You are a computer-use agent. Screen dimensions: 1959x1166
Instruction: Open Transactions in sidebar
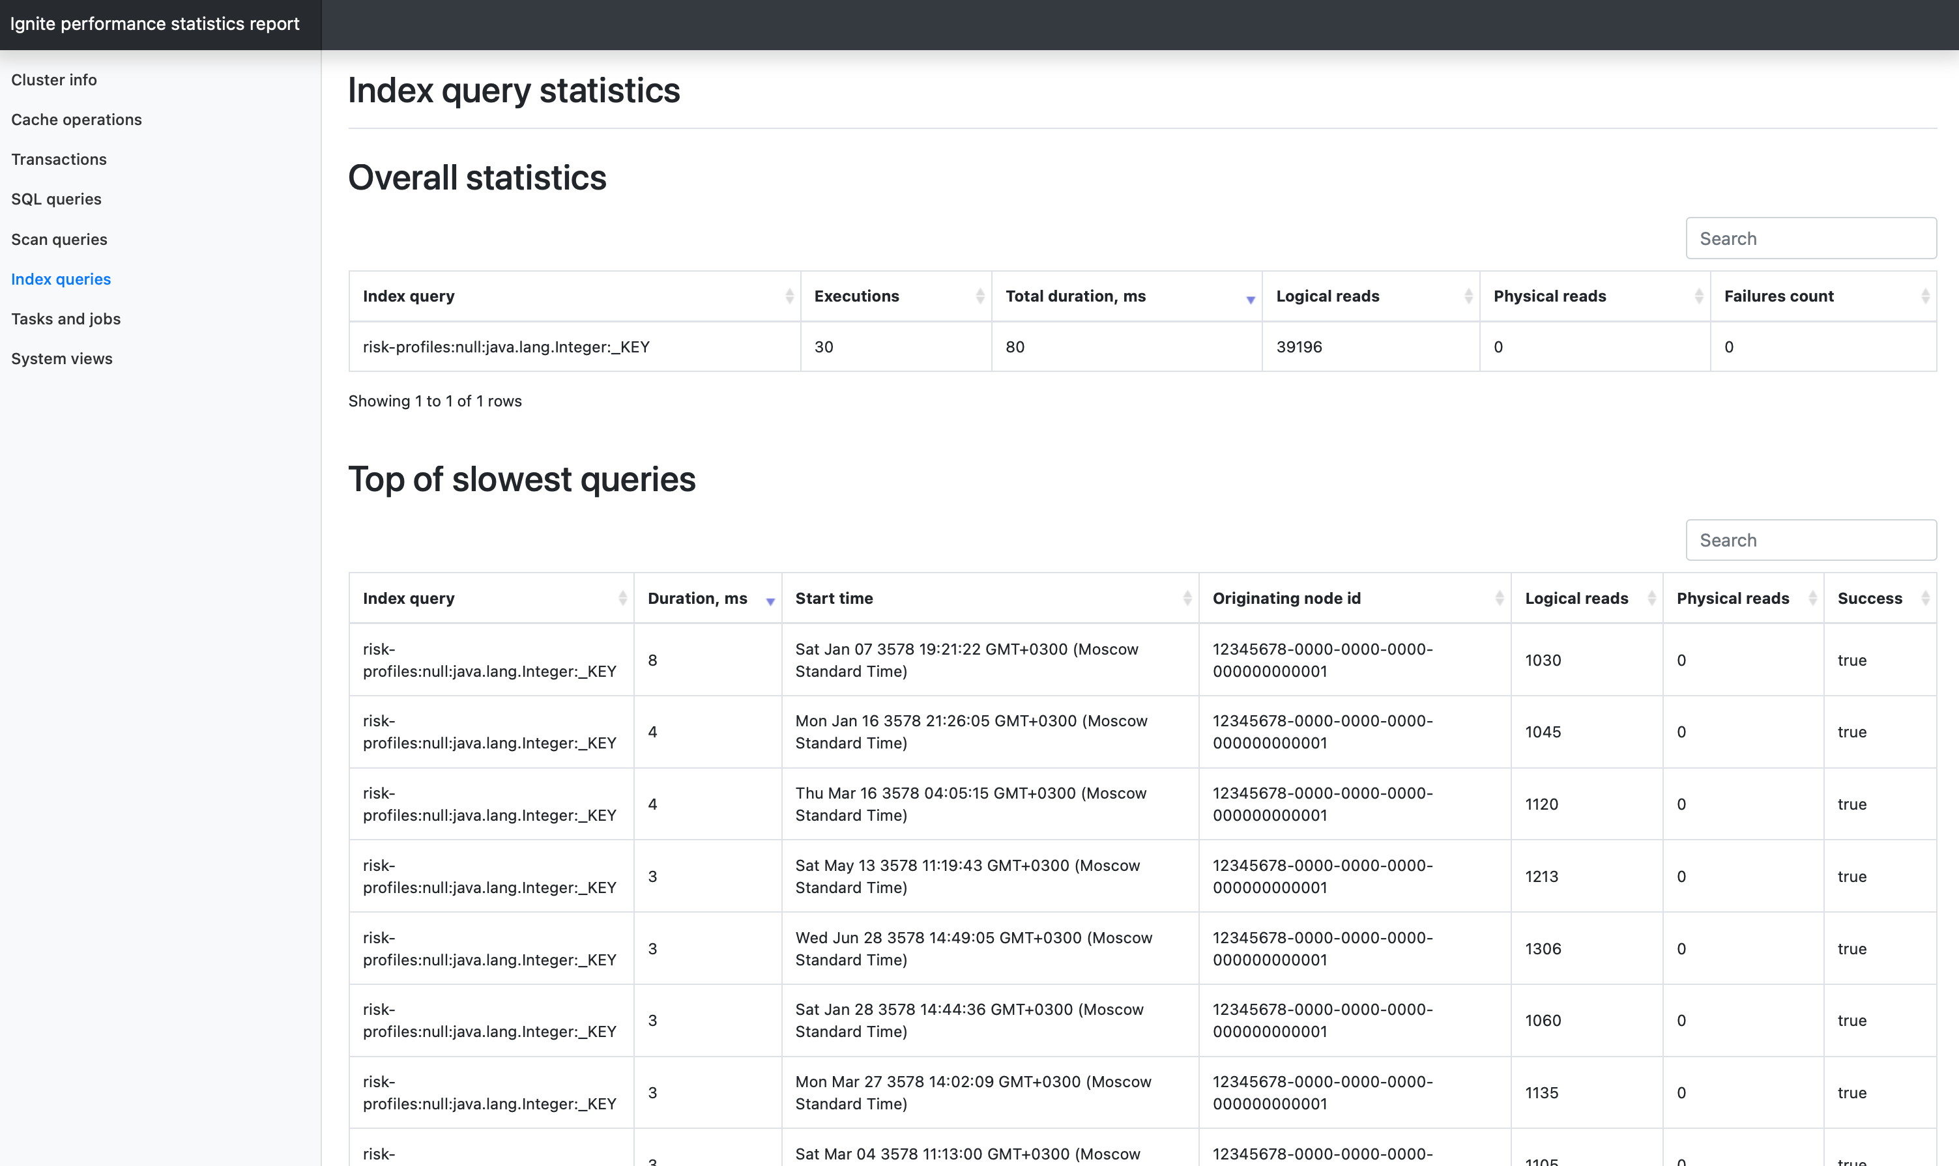tap(59, 159)
